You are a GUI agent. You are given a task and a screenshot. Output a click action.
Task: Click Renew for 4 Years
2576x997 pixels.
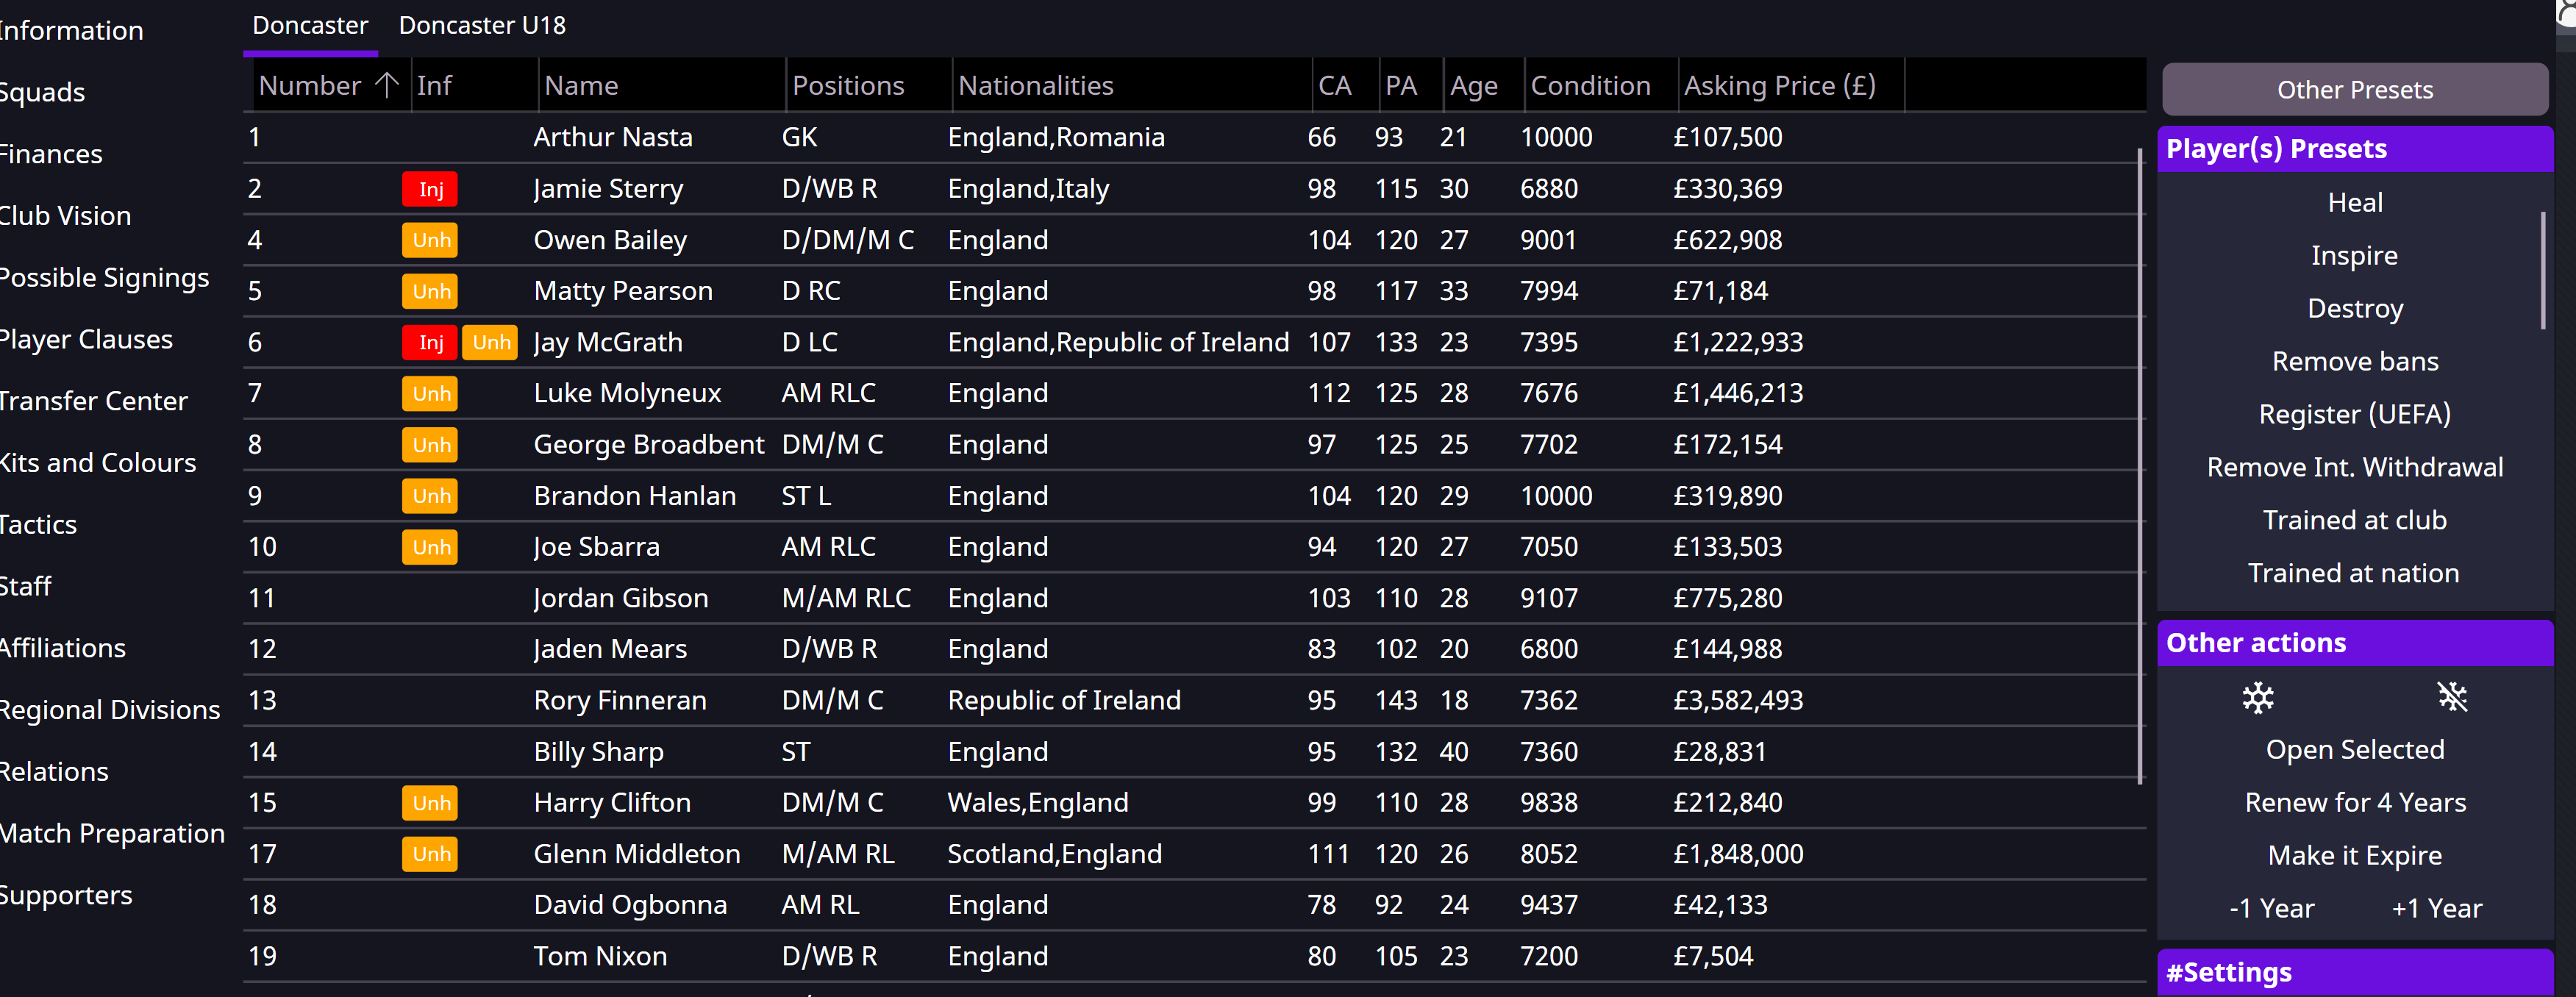[x=2354, y=802]
